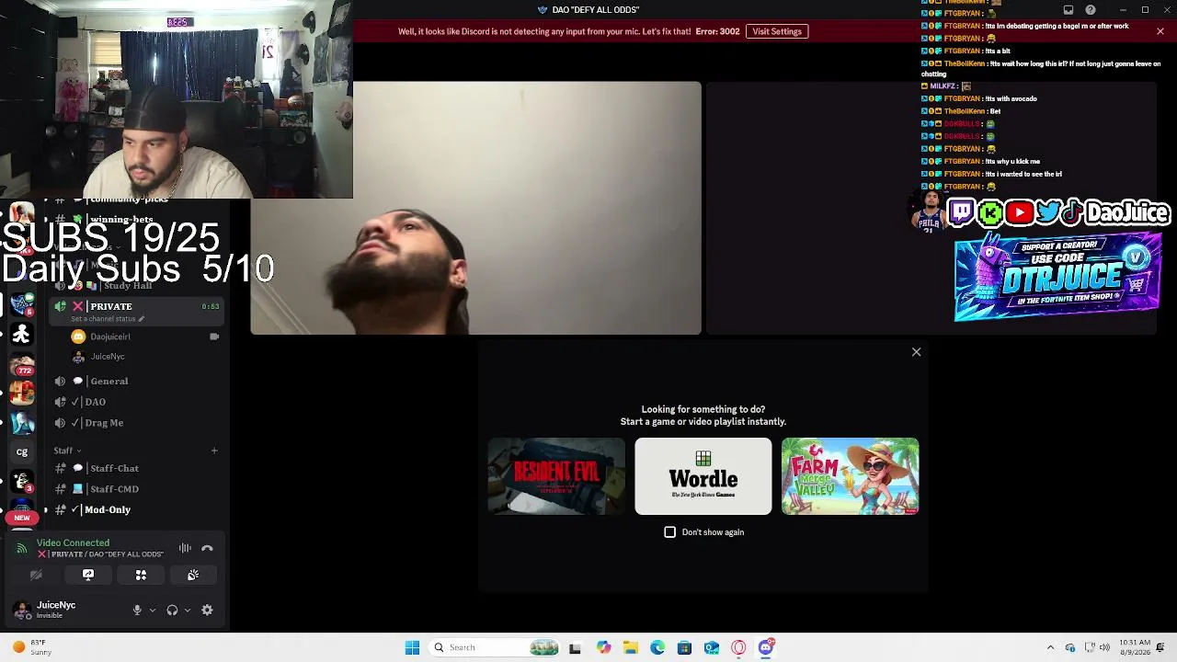Close the activity suggestions panel
1177x662 pixels.
[x=916, y=352]
